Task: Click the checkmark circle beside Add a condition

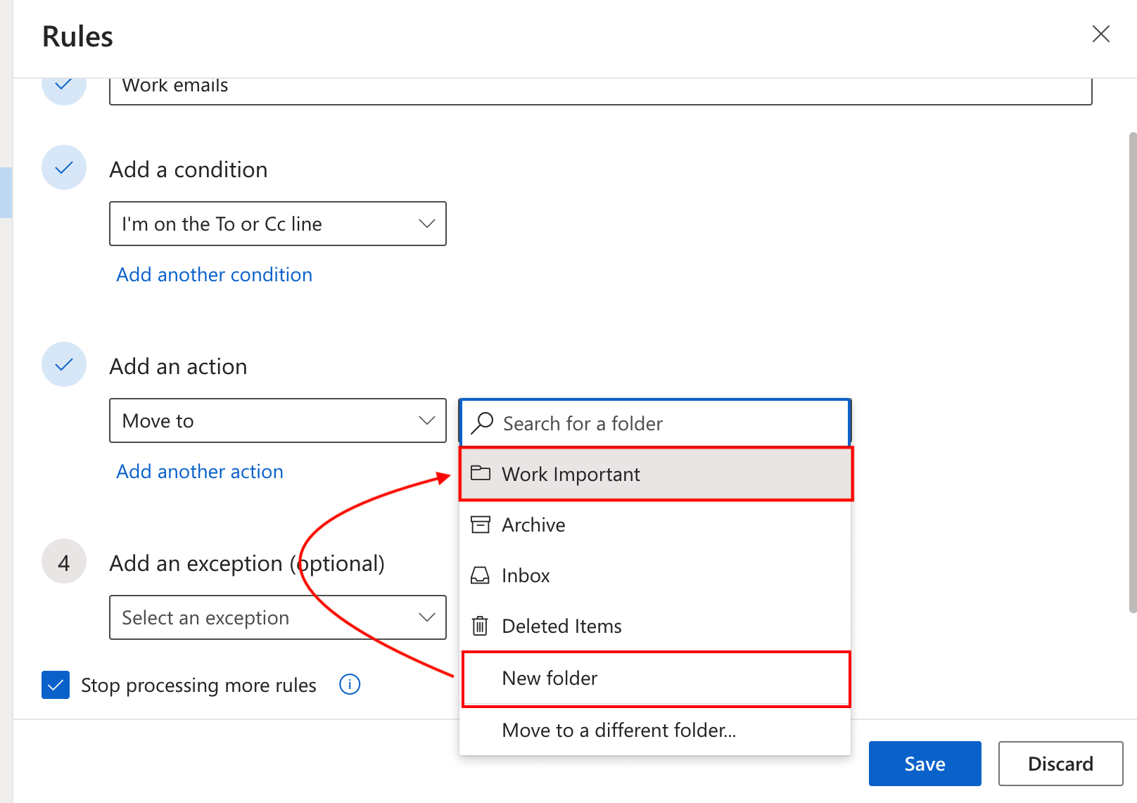Action: [x=64, y=167]
